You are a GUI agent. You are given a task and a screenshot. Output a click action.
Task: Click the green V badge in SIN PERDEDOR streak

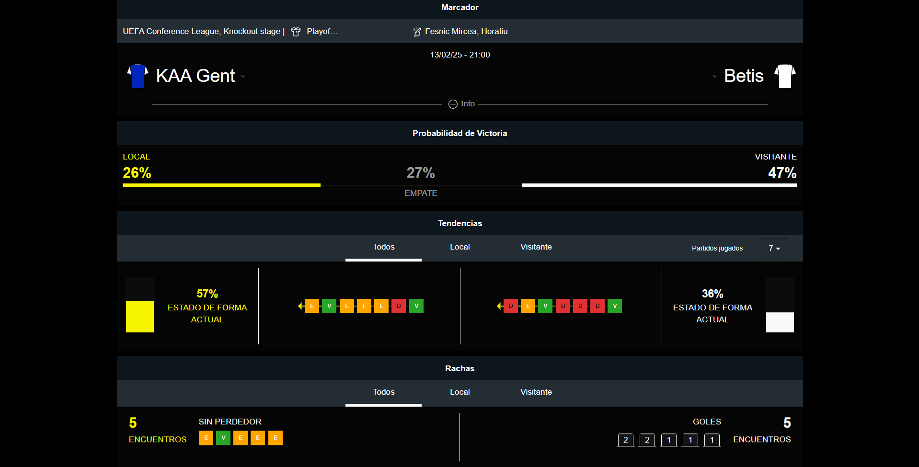click(223, 438)
